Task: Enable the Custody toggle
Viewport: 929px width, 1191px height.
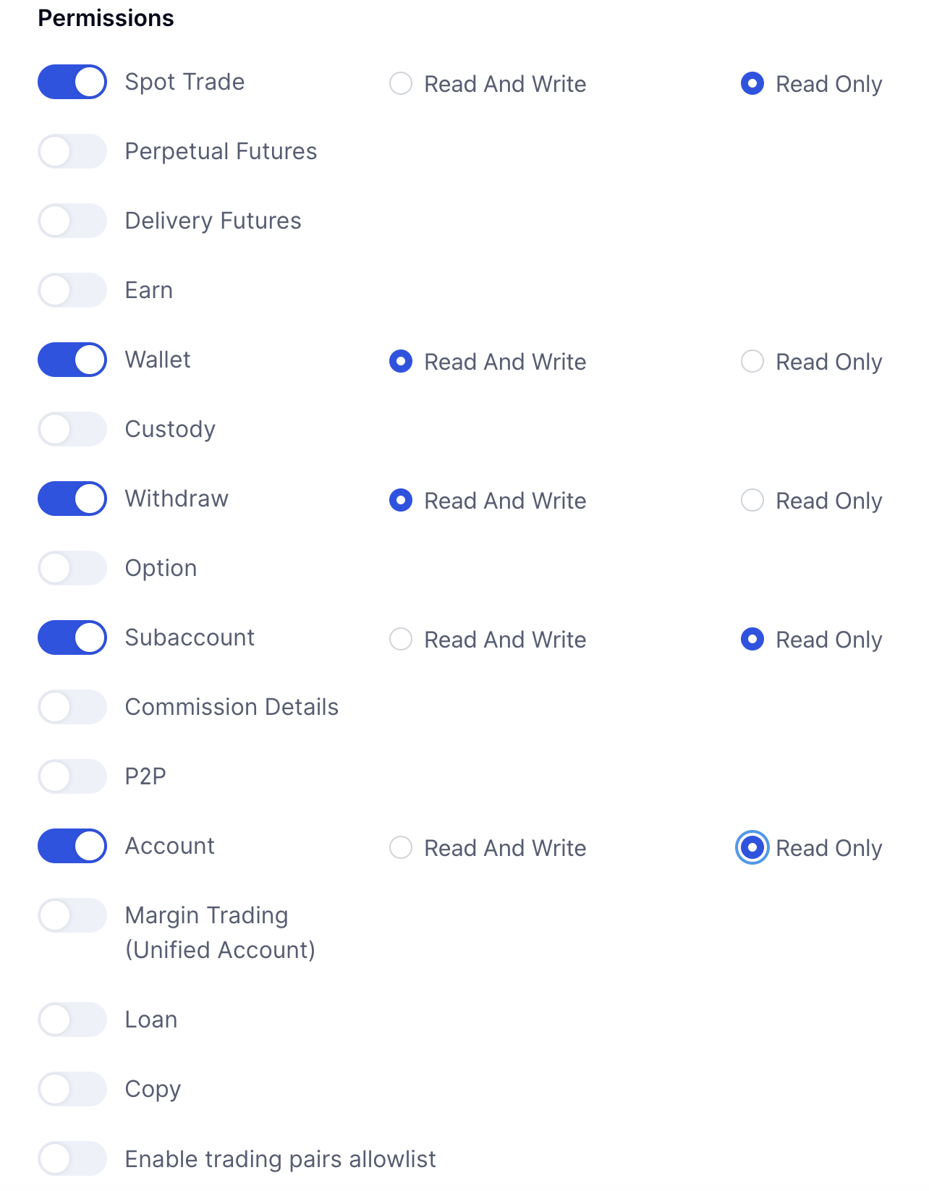Action: click(72, 429)
